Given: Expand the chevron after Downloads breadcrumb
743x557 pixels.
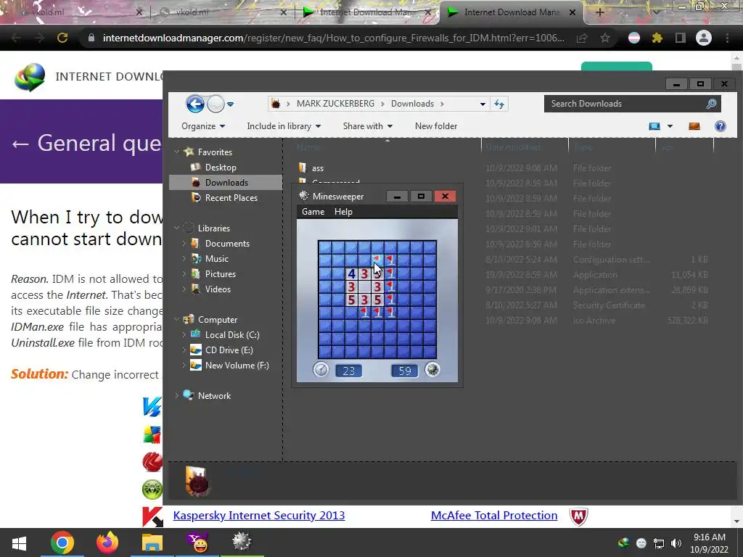Looking at the screenshot, I should [x=442, y=104].
